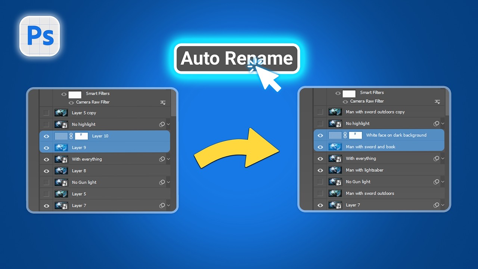
Task: Expand With everything layer effects in left panel
Action: 168,159
